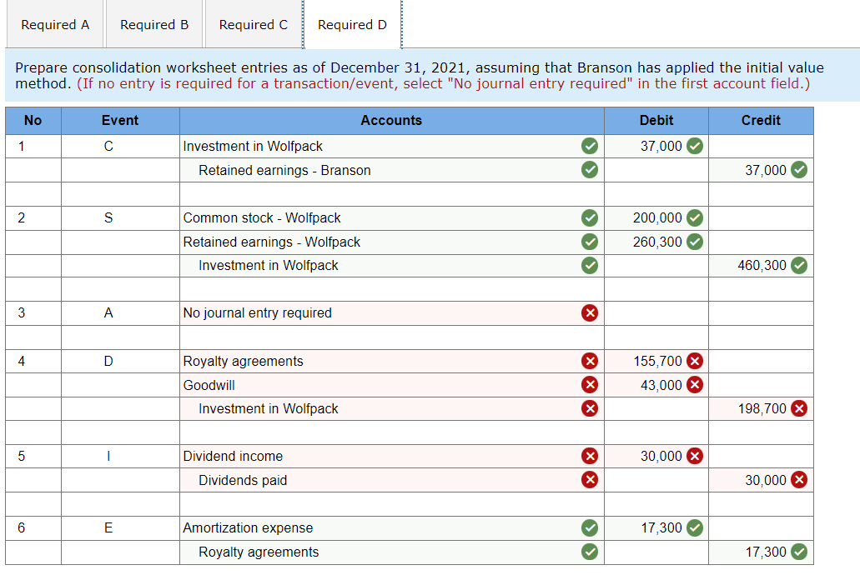Image resolution: width=860 pixels, height=575 pixels.
Task: Click the Debit column header
Action: (656, 121)
